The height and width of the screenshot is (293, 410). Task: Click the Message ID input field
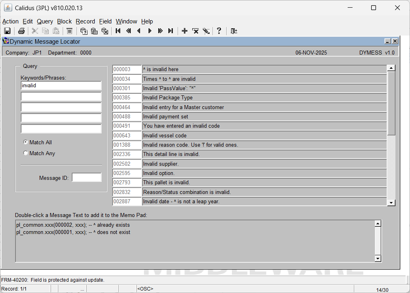pos(87,178)
